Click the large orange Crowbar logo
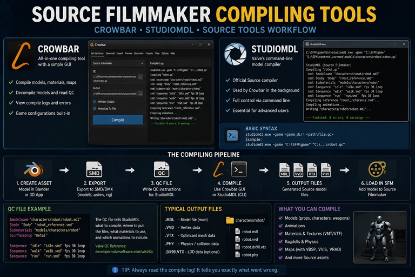 tap(21, 56)
